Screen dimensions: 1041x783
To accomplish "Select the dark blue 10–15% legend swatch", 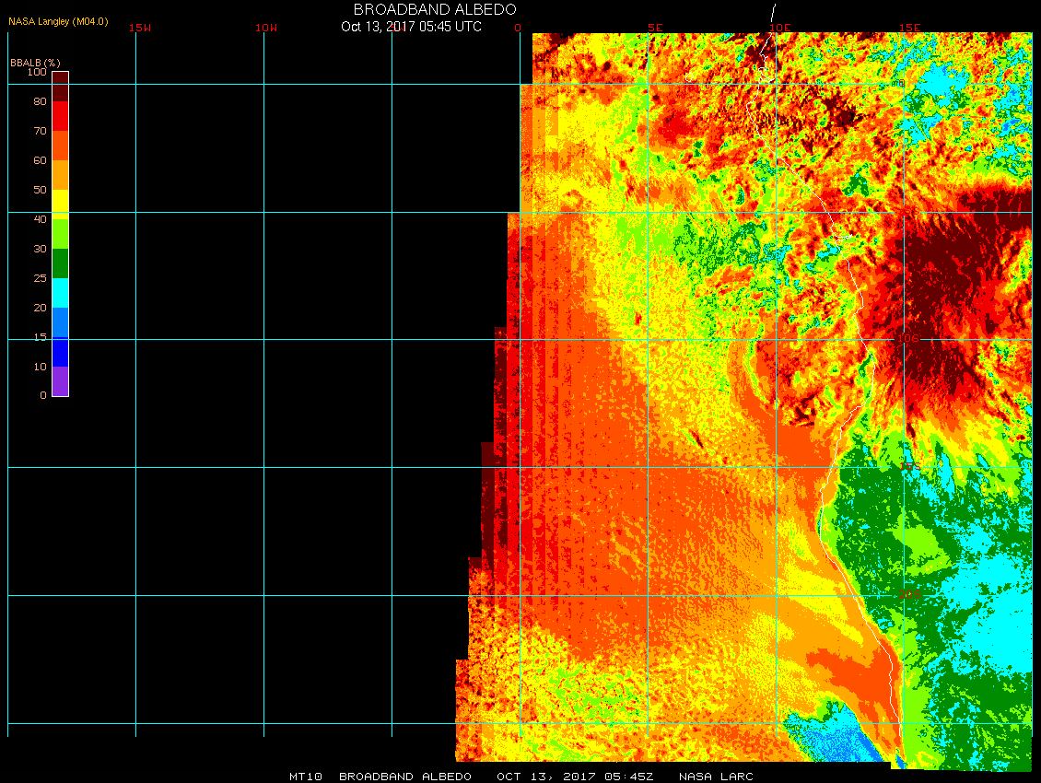I will coord(60,352).
